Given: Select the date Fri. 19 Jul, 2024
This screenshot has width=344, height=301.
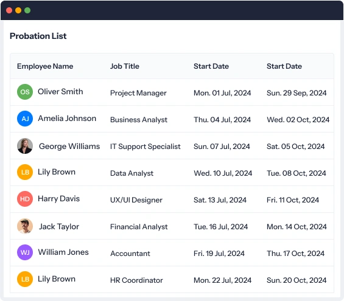Looking at the screenshot, I should (x=219, y=254).
